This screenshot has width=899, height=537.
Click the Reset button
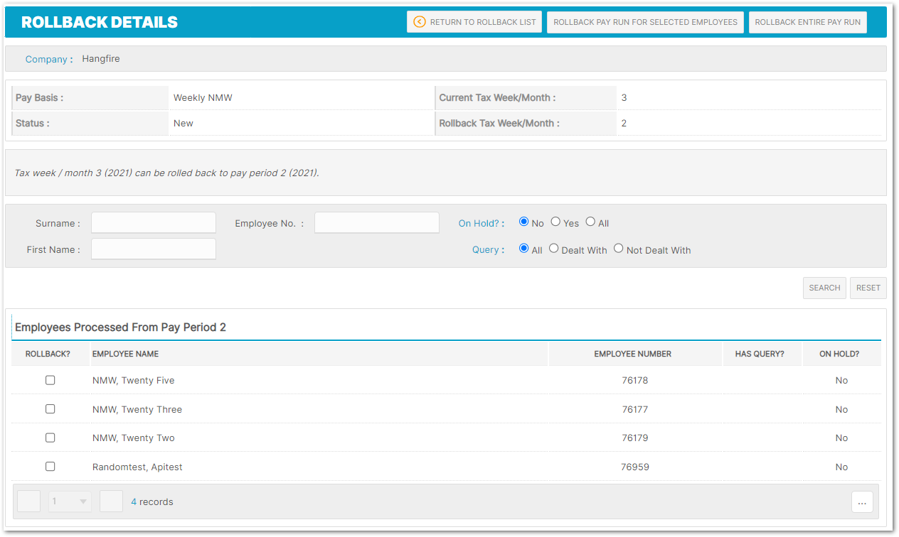(x=868, y=288)
